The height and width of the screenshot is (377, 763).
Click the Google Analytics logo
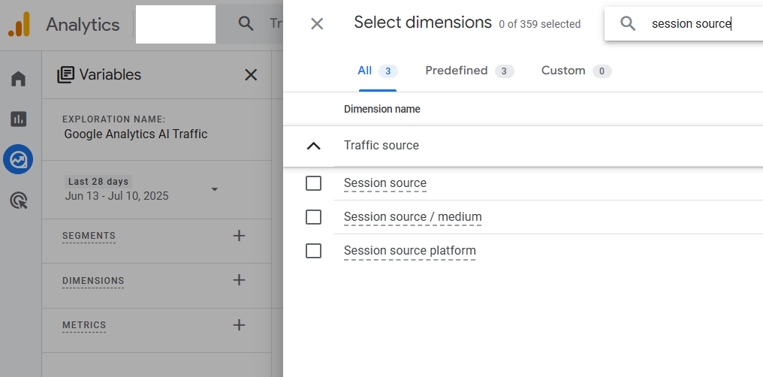(19, 24)
